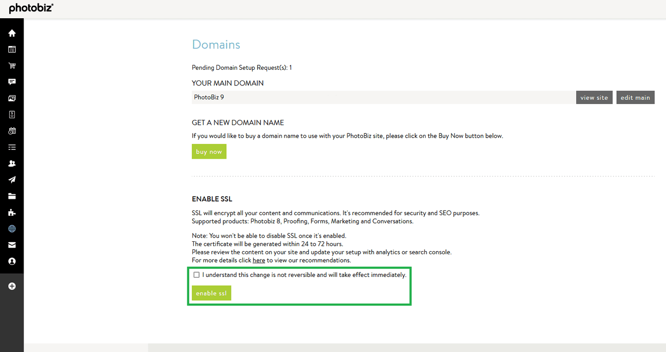Open the shopping cart store icon
The height and width of the screenshot is (352, 666).
12,65
